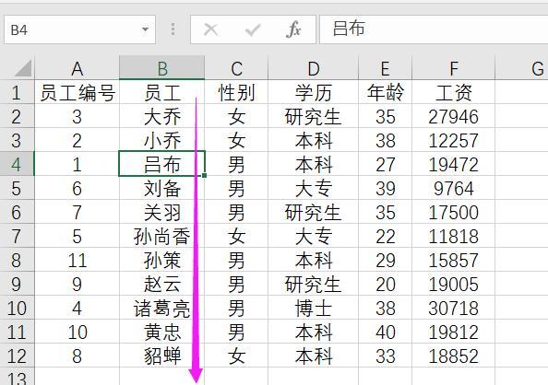
Task: Click employee number cell 11
Action: click(77, 260)
